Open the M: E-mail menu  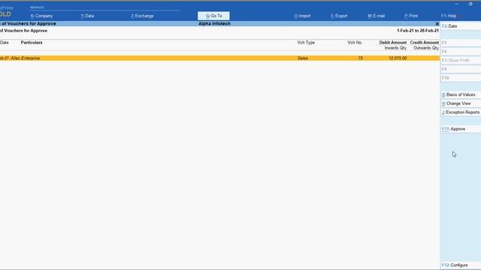[376, 16]
